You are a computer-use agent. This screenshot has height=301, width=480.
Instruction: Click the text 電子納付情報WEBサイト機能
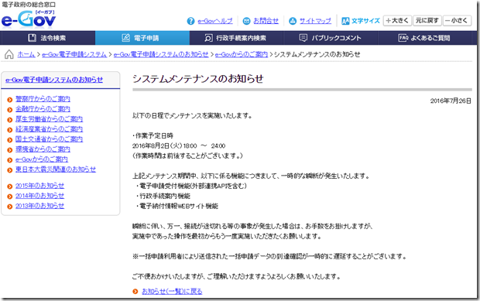[x=179, y=206]
